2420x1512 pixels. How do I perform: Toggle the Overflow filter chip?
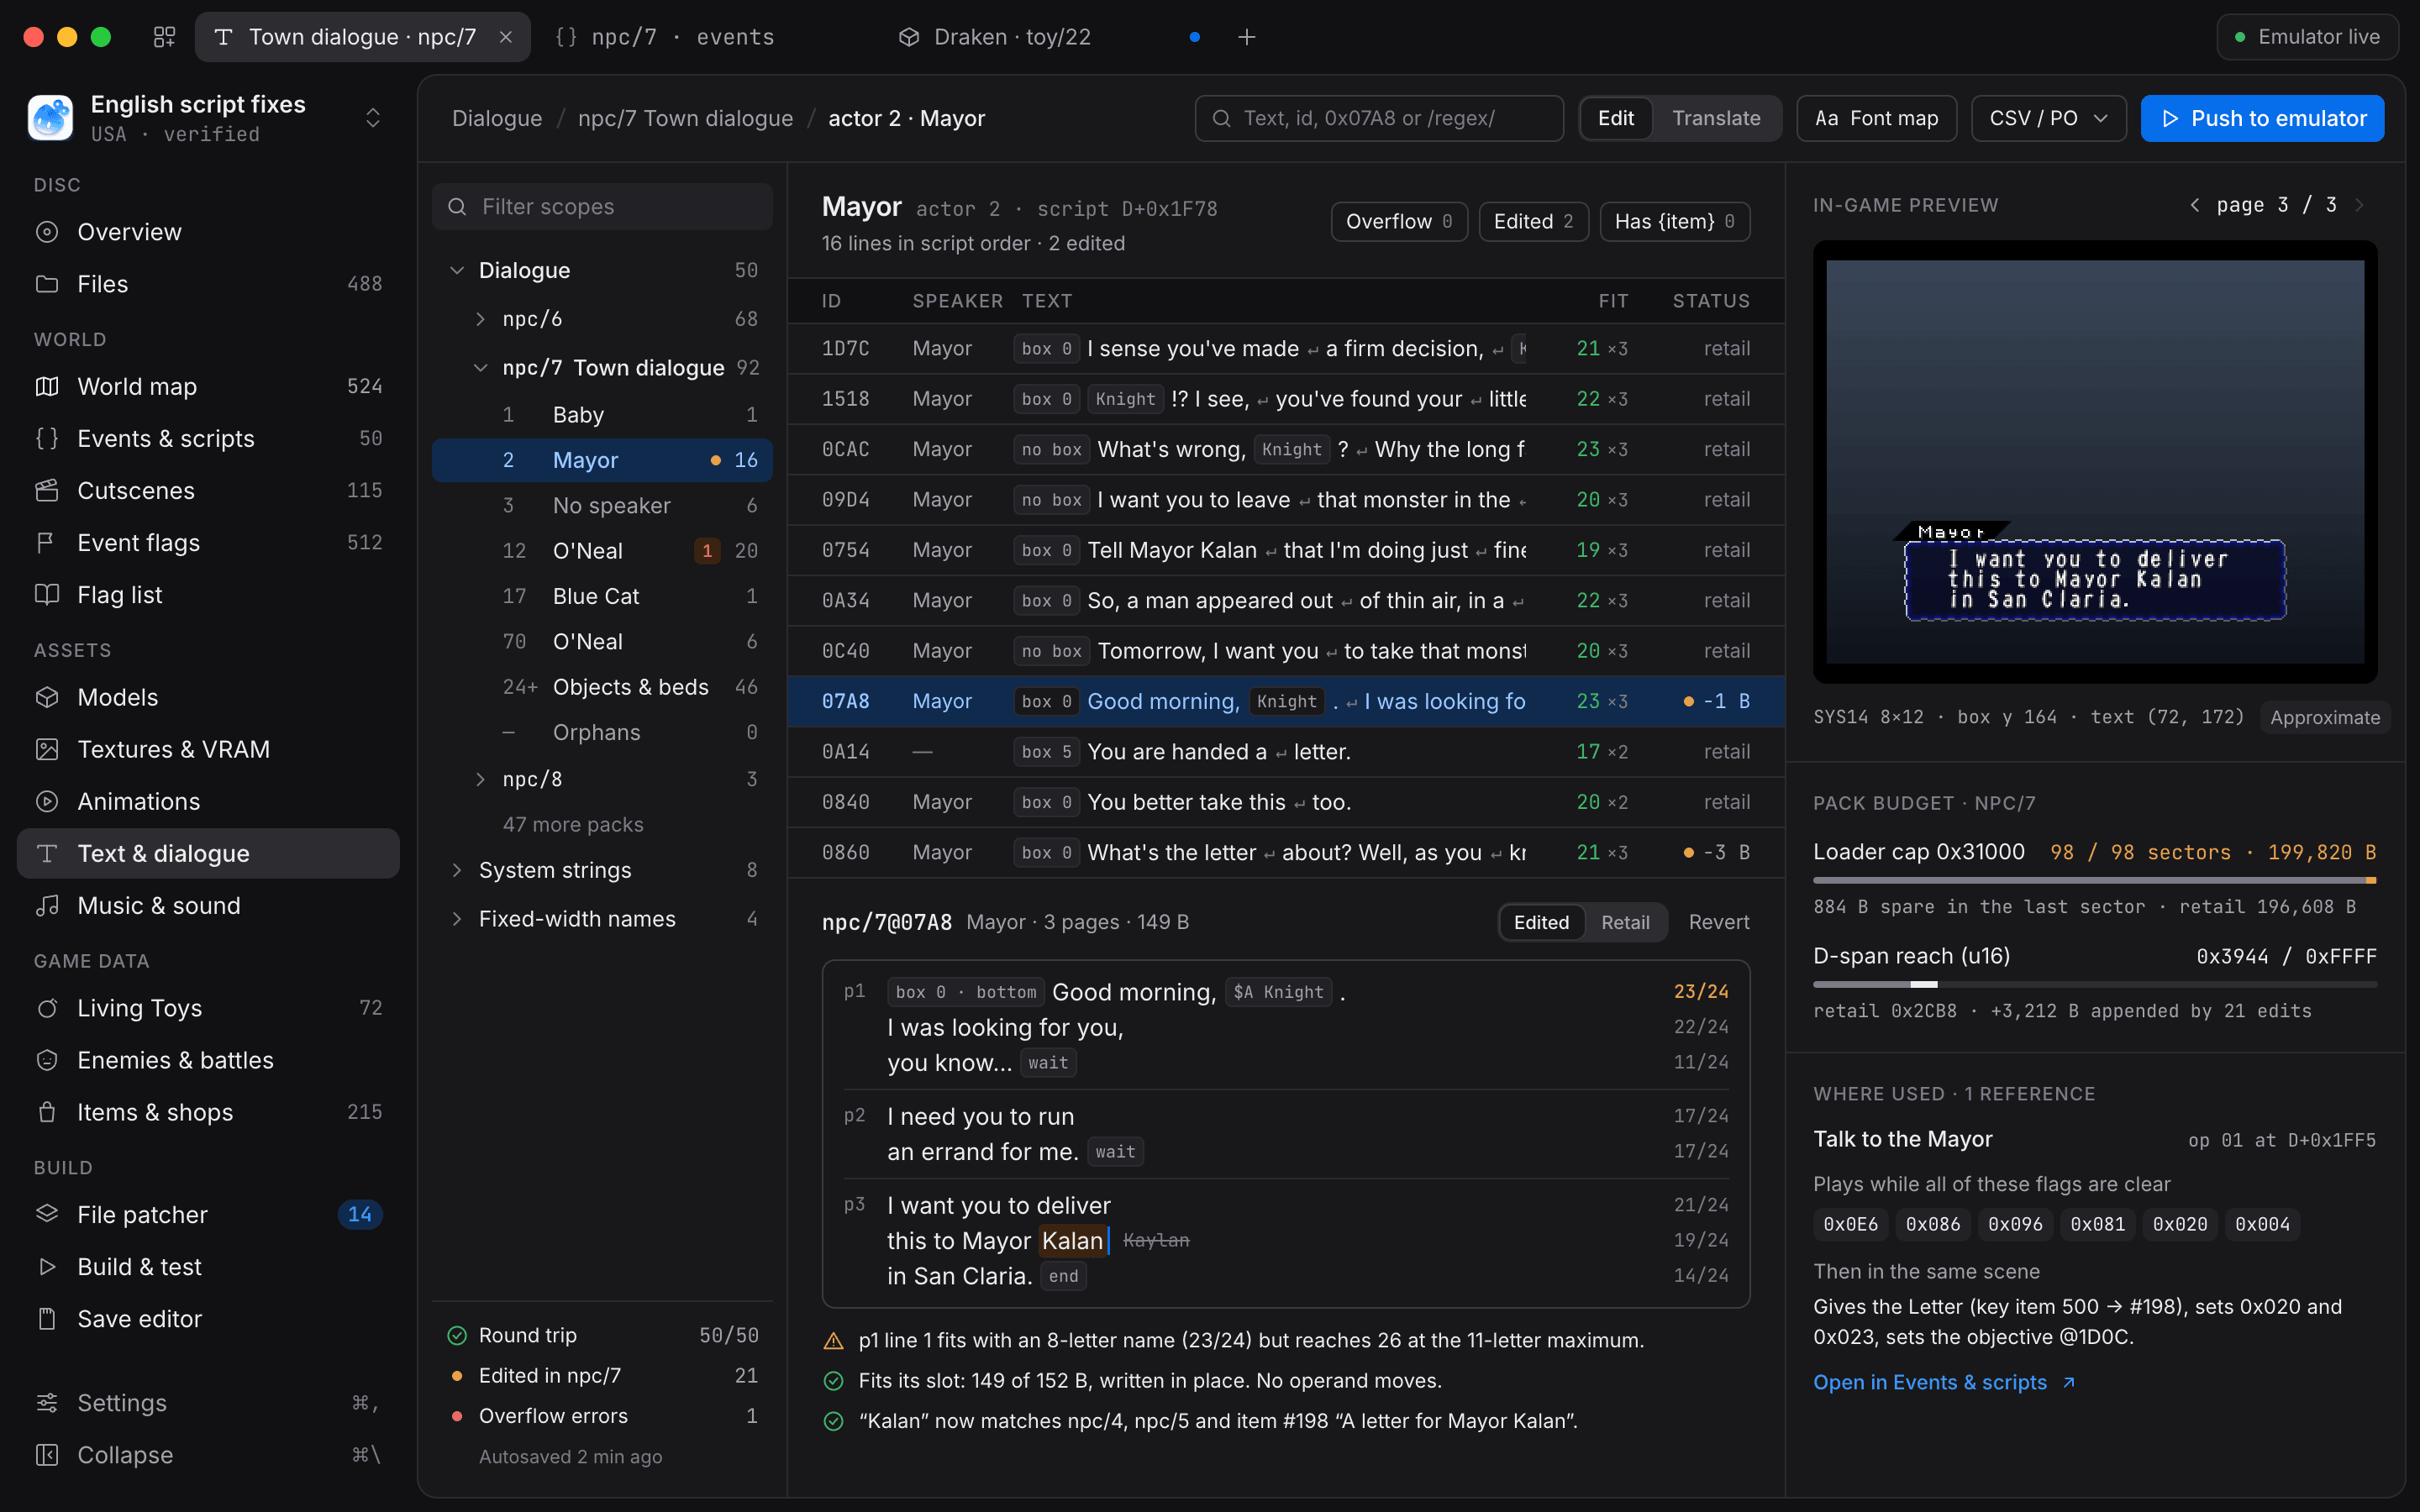click(x=1399, y=221)
